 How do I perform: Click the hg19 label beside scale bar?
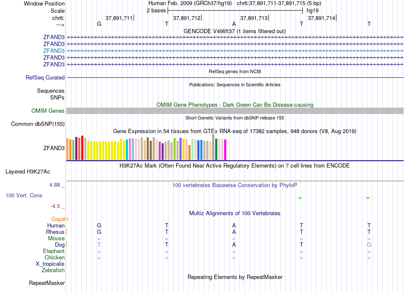point(313,11)
